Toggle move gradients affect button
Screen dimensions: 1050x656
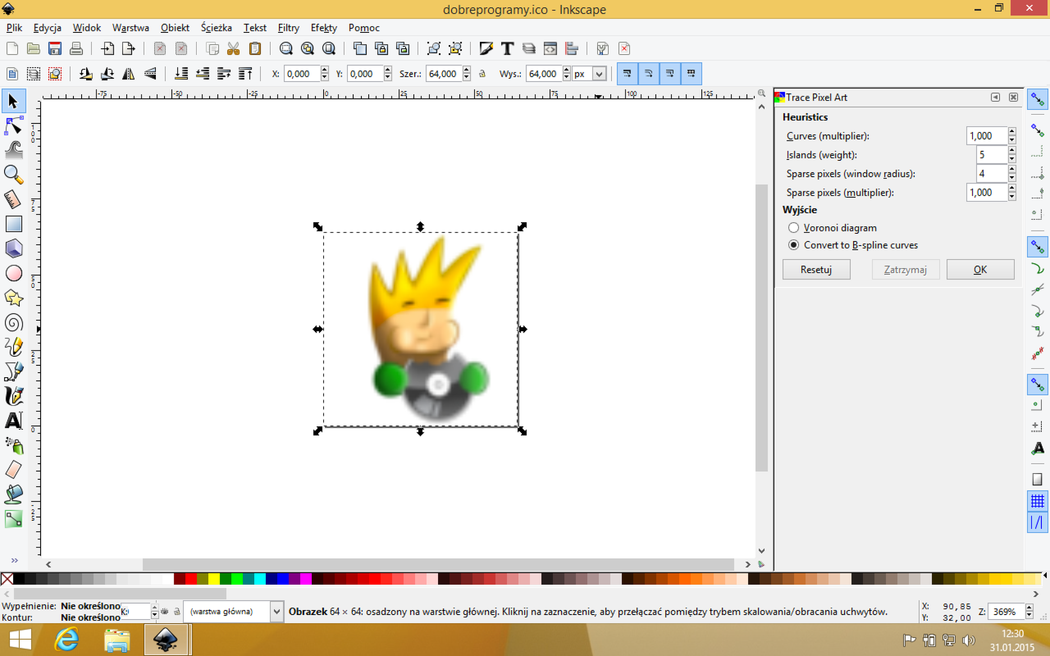click(x=670, y=74)
